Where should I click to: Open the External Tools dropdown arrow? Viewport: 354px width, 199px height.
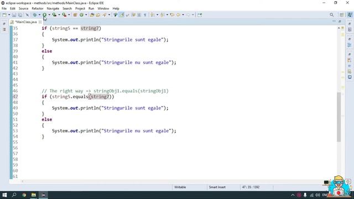69,15
